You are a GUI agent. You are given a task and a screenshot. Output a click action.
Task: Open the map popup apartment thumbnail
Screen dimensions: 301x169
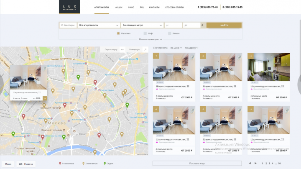pos(28,77)
